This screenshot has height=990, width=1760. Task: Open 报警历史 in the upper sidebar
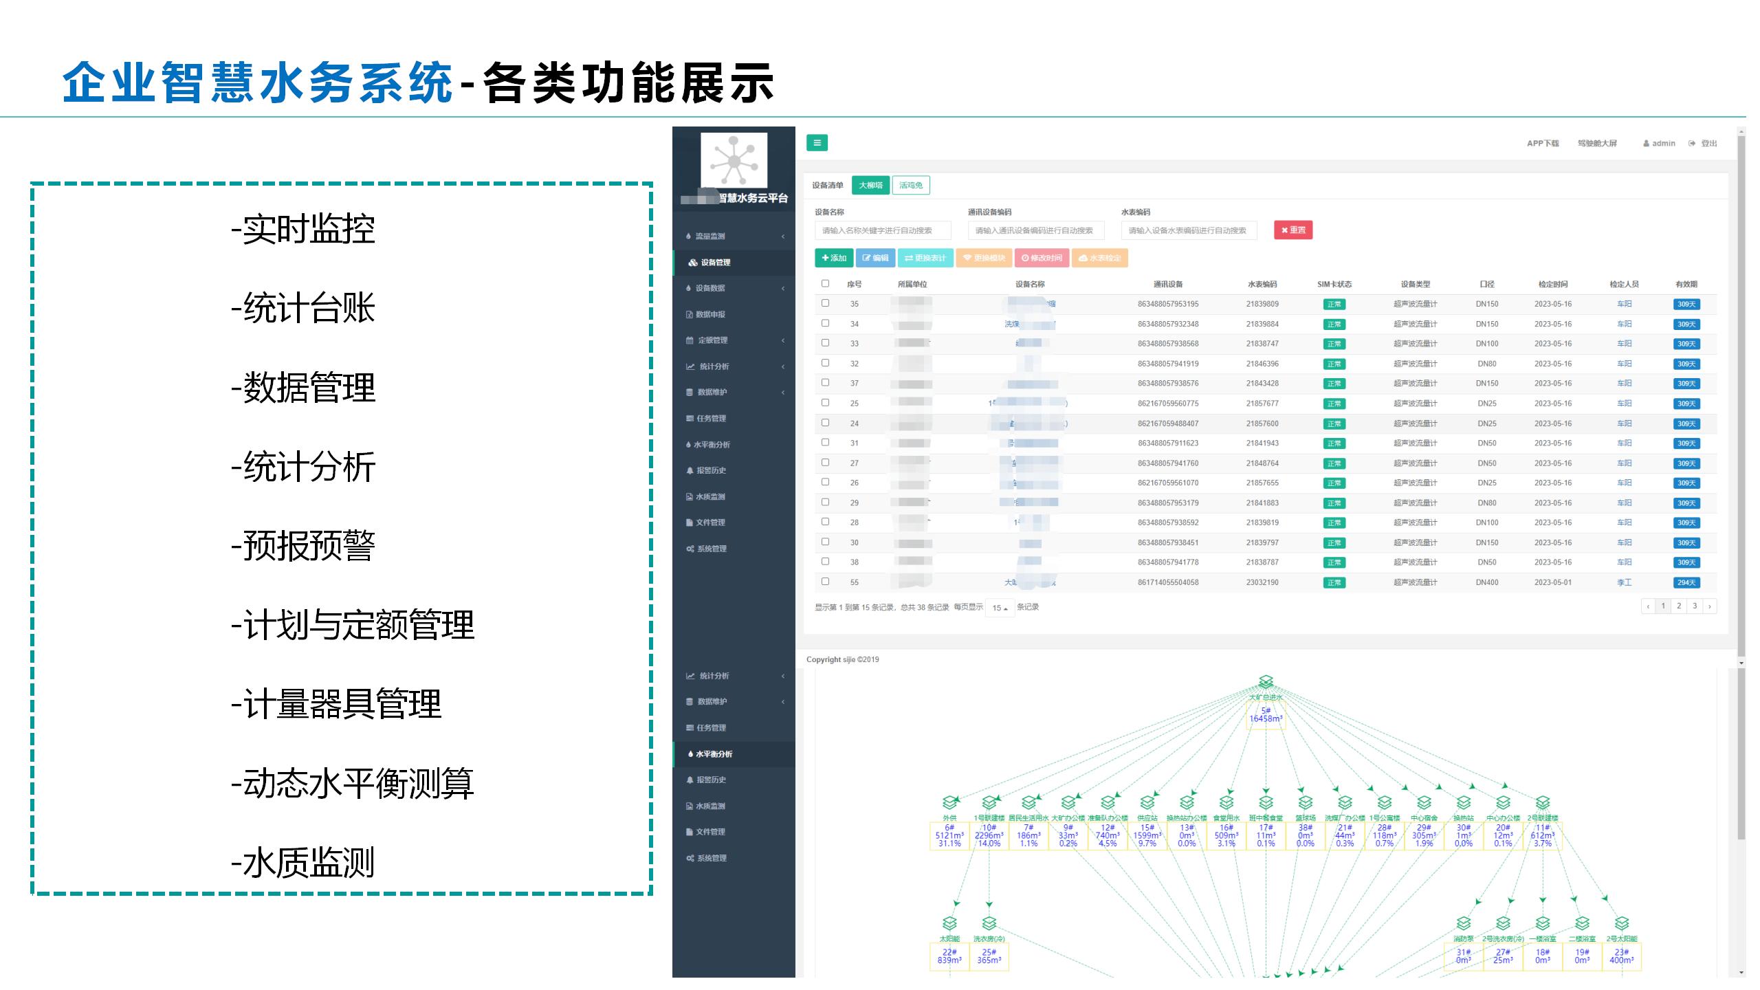point(711,470)
